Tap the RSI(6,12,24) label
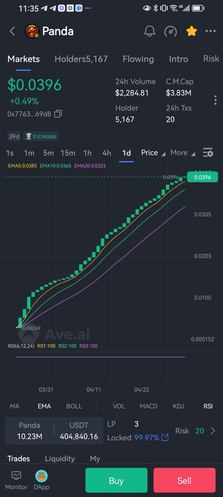This screenshot has width=223, height=497. tap(21, 346)
